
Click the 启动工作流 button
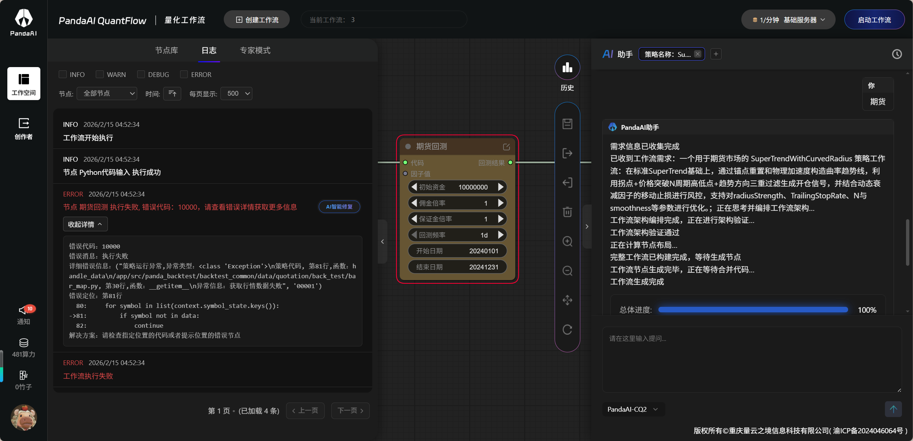coord(874,20)
